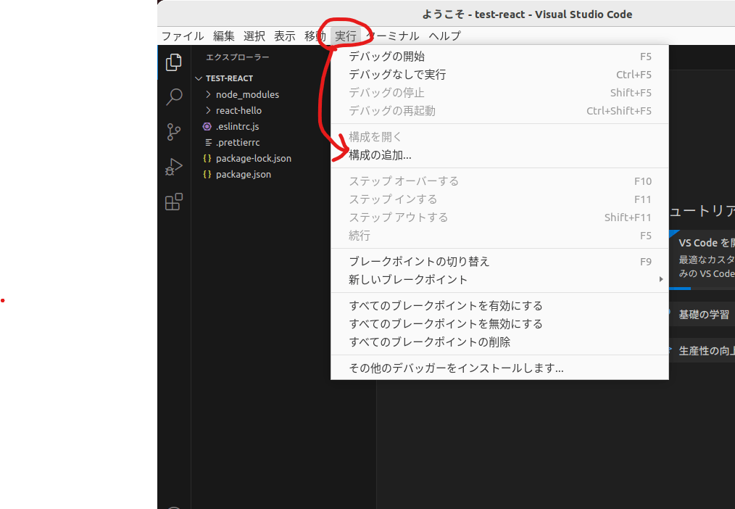Image resolution: width=735 pixels, height=509 pixels.
Task: Select すべてのブレークポイントを有効にする
Action: coord(499,306)
